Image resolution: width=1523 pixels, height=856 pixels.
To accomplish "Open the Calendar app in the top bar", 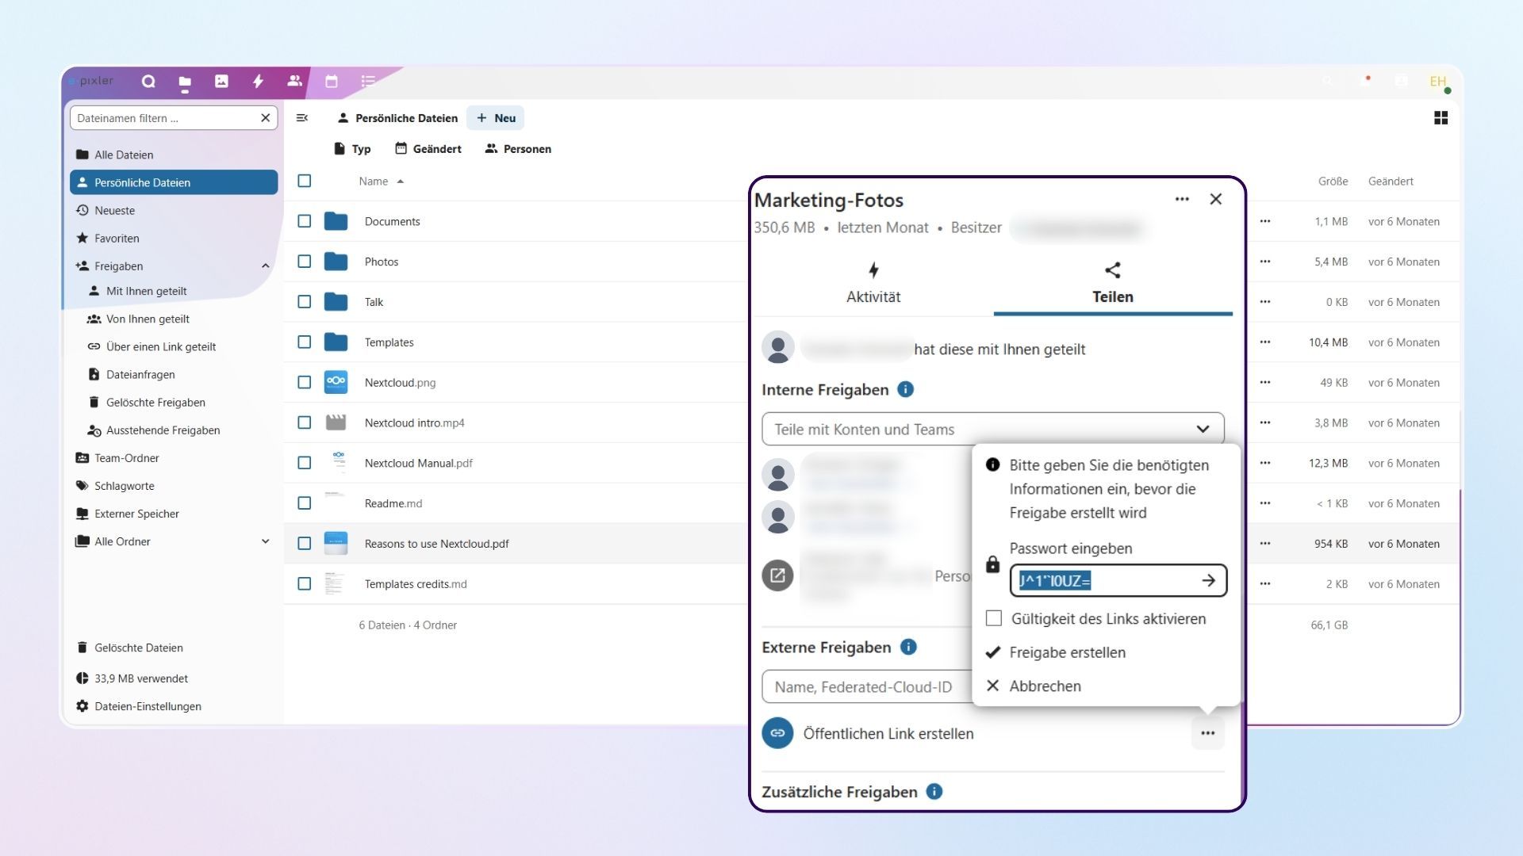I will point(331,81).
